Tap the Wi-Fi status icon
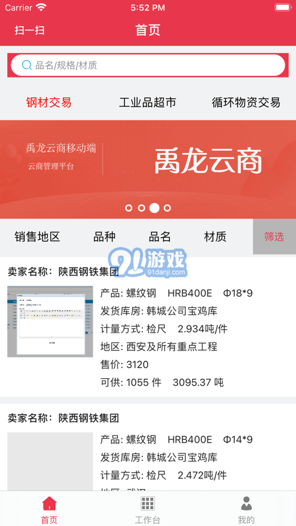296x526 pixels. click(x=41, y=7)
